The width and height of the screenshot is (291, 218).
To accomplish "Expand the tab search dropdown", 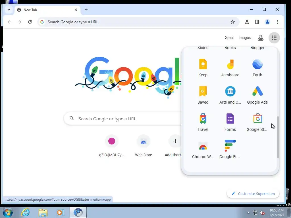I will [9, 10].
